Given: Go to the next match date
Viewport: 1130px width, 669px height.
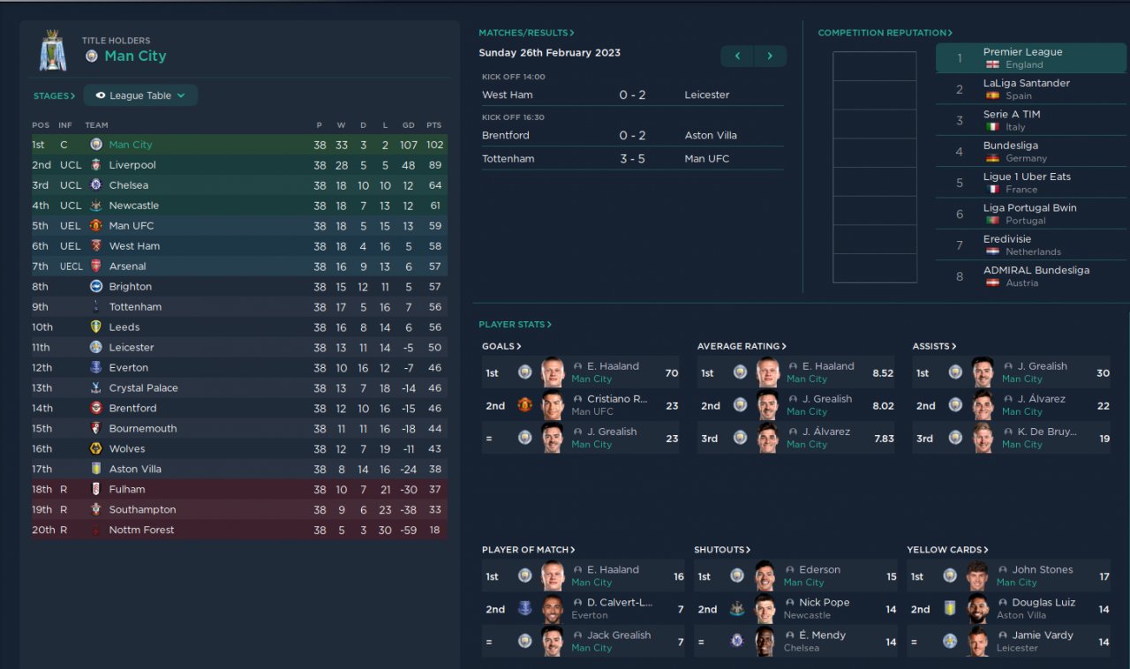Looking at the screenshot, I should 770,56.
